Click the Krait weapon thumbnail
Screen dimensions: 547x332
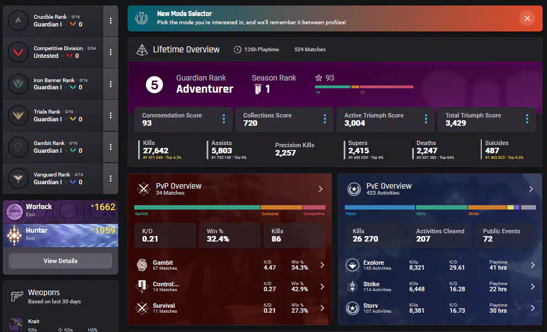[15, 324]
